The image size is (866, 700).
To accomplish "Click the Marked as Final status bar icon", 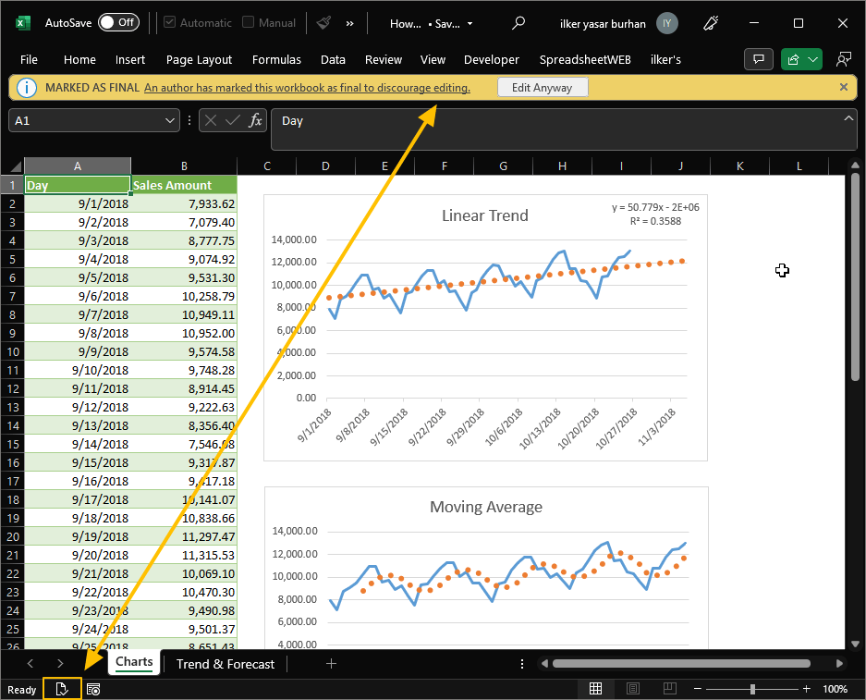I will click(62, 689).
